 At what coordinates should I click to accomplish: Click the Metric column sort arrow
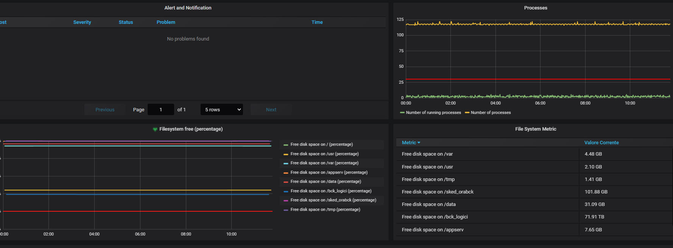(x=419, y=143)
